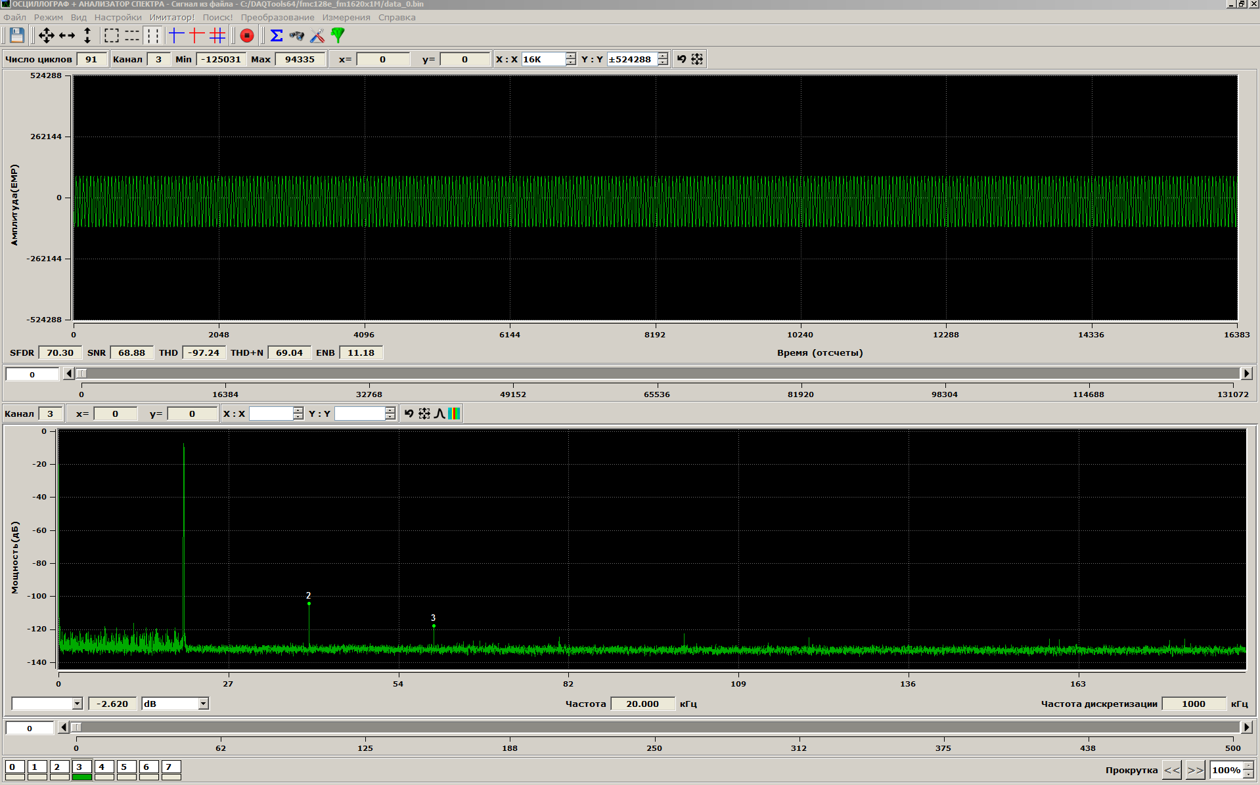Screen dimensions: 1260x785
Task: Increase Y:Y ±524288 value spinner up
Action: [x=663, y=56]
